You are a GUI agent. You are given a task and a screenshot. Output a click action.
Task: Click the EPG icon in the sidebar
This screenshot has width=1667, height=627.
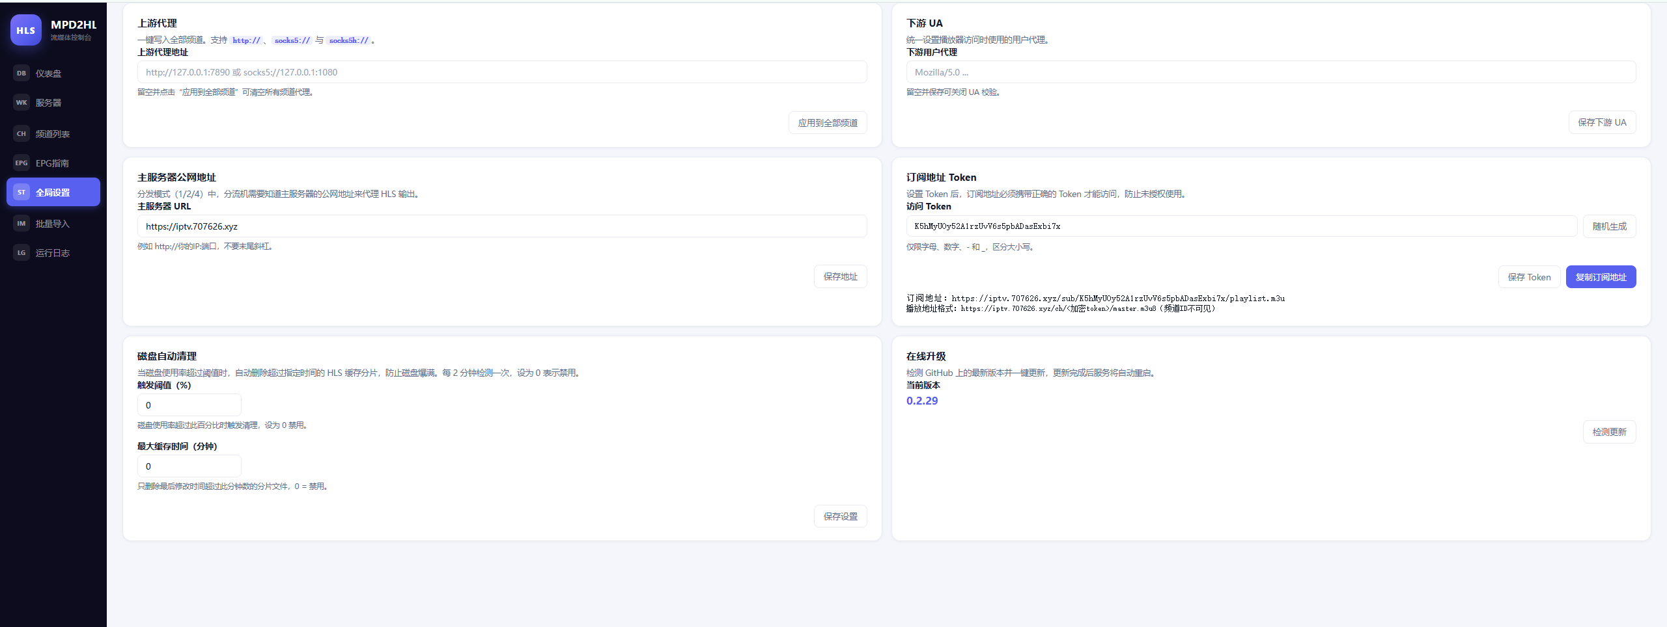click(21, 163)
